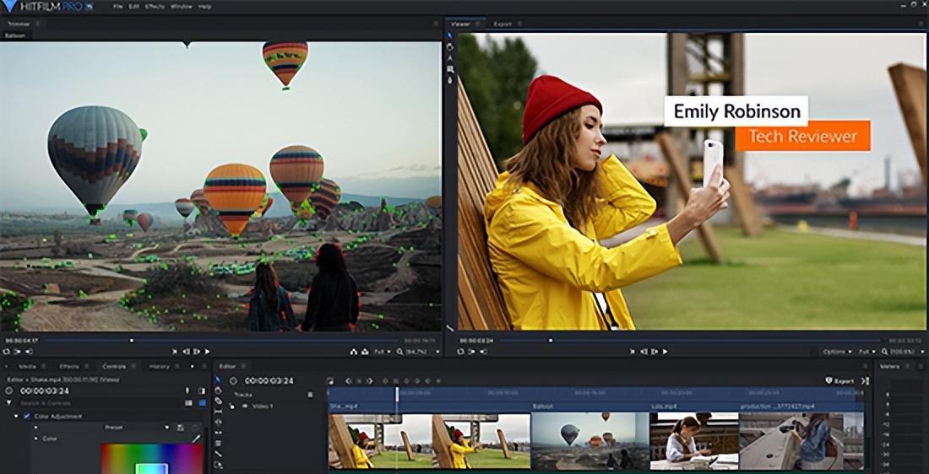The height and width of the screenshot is (474, 929).
Task: Open the Viewer Options dropdown
Action: 837,352
